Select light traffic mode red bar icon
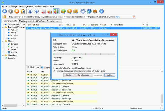This screenshot has height=111, width=165. click(44, 11)
